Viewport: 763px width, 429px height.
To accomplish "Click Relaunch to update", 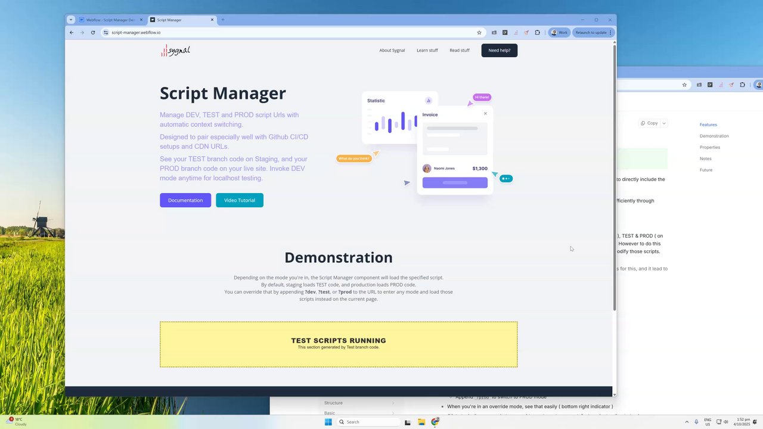I will point(591,32).
